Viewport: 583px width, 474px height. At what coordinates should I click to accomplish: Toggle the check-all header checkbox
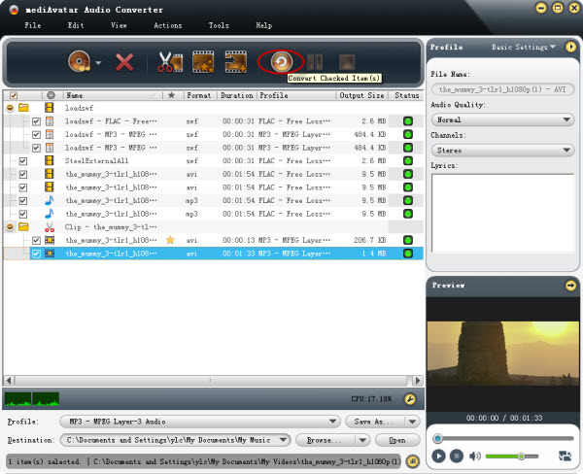pos(14,95)
